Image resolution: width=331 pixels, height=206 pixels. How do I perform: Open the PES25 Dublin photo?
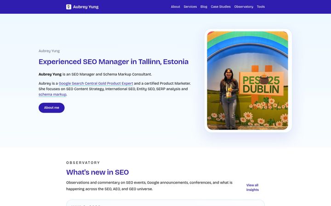[247, 81]
